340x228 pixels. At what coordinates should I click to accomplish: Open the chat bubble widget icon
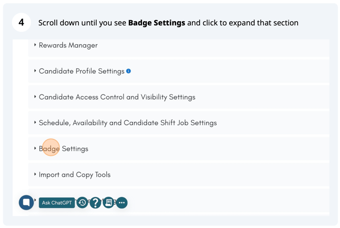click(26, 202)
